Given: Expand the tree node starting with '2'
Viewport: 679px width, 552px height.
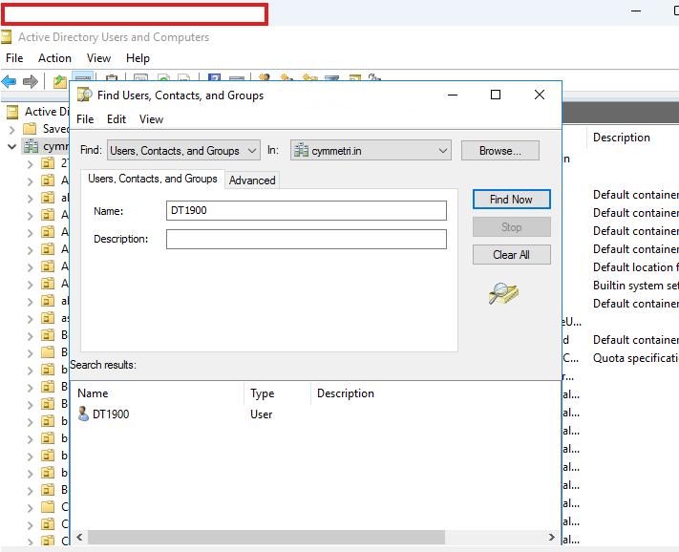Looking at the screenshot, I should click(x=30, y=163).
